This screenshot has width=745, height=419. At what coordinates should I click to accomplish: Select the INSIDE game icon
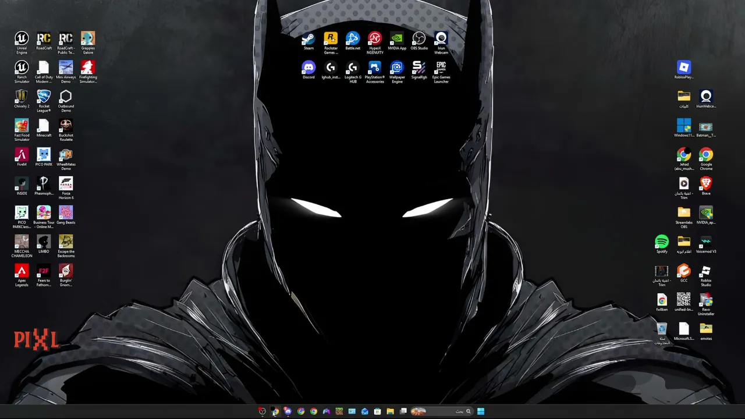pyautogui.click(x=22, y=187)
